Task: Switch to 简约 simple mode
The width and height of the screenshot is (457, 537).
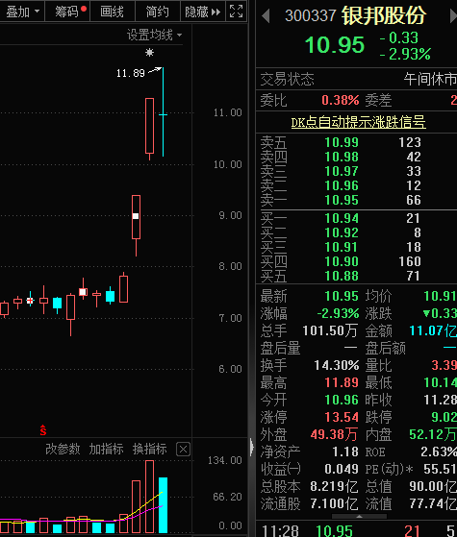Action: [x=158, y=12]
